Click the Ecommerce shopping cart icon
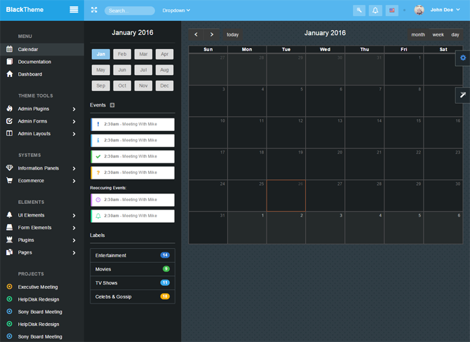Screen dimensions: 470x342 tap(10, 180)
